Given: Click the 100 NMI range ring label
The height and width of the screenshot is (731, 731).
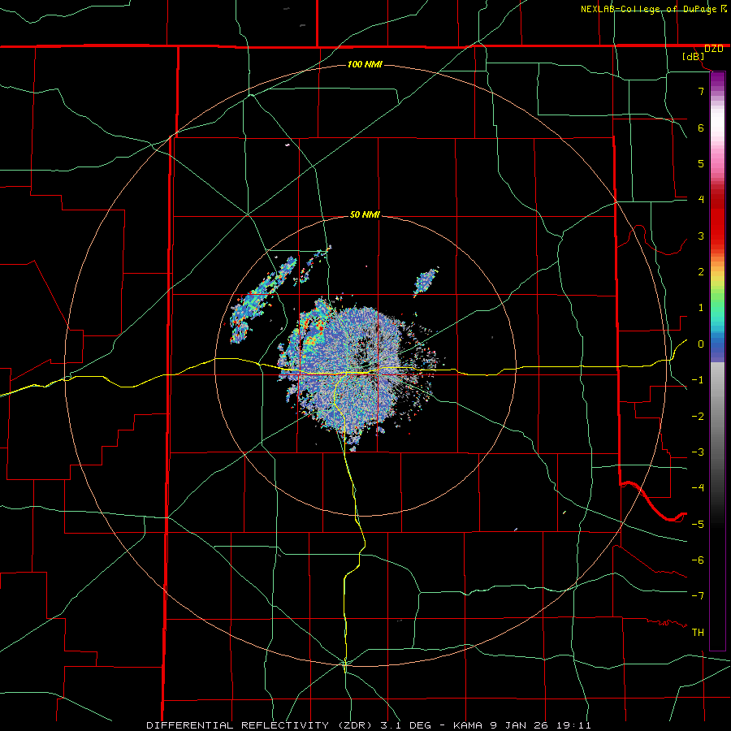Looking at the screenshot, I should coord(365,64).
